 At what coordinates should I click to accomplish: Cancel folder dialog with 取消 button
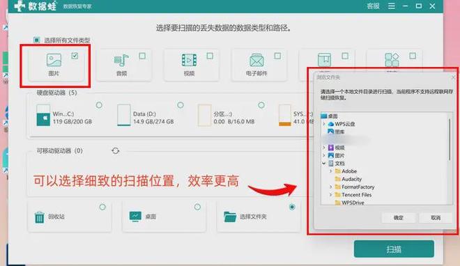click(x=436, y=218)
